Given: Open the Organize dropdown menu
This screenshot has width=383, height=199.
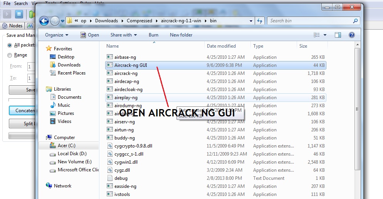Looking at the screenshot, I should coord(57,35).
